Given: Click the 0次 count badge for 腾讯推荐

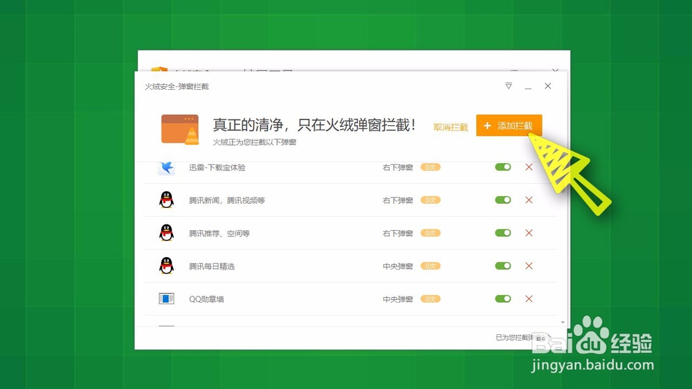Looking at the screenshot, I should click(x=430, y=233).
